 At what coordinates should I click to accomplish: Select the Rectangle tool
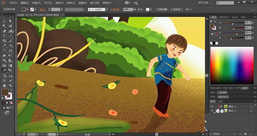pos(4,41)
